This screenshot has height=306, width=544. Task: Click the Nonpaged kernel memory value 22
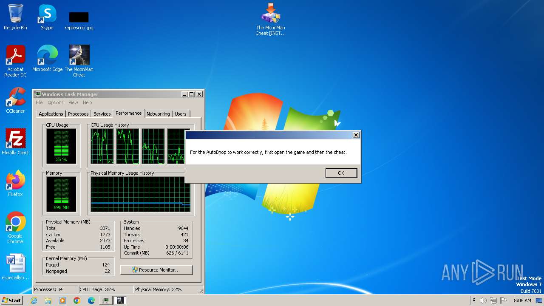(107, 271)
